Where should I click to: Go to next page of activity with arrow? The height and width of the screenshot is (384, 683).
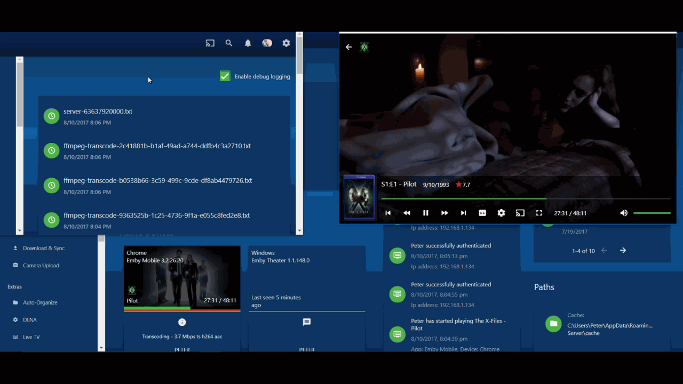(x=623, y=250)
